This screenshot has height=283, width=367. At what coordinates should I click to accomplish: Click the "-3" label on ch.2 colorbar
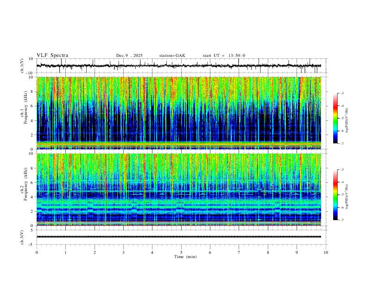(342, 170)
